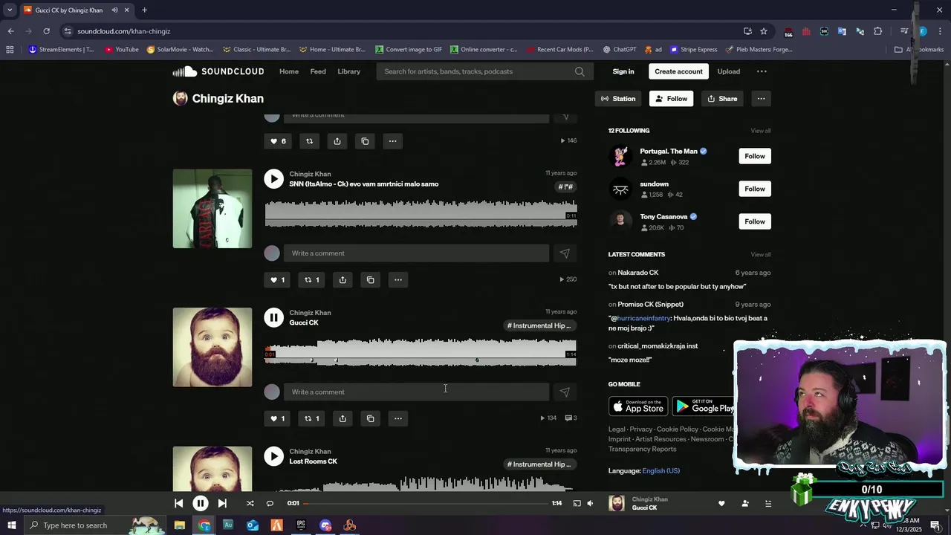Follow Portugal. The Man

755,156
